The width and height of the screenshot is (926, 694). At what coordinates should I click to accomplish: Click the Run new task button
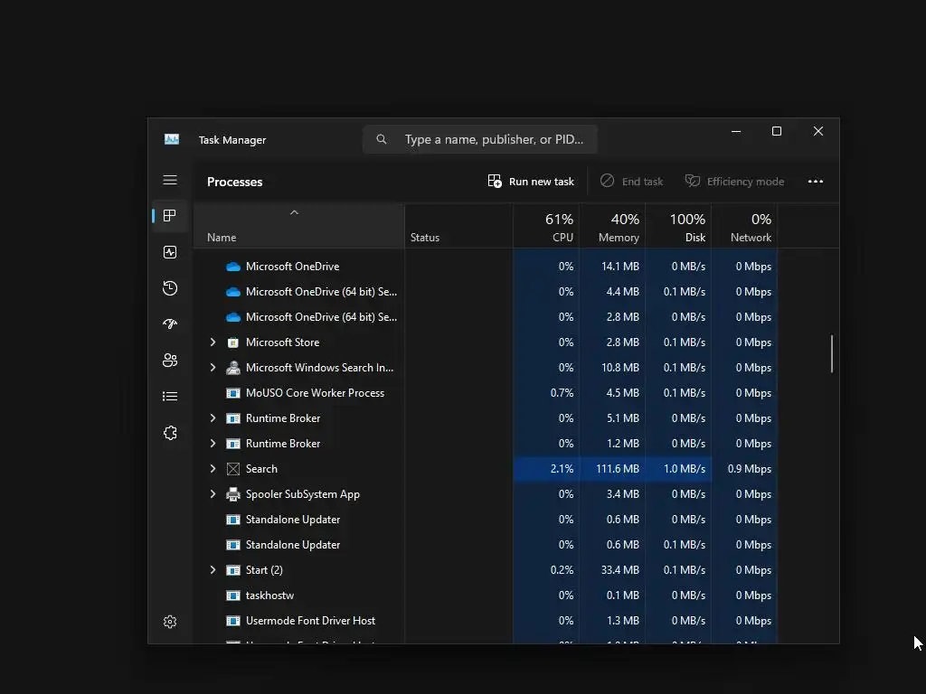pyautogui.click(x=531, y=181)
